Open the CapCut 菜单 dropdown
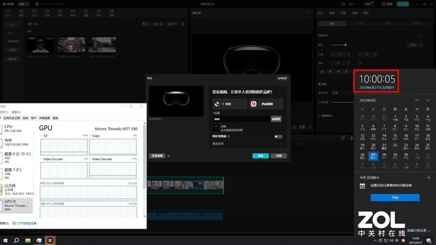Image resolution: width=436 pixels, height=245 pixels. click(24, 4)
